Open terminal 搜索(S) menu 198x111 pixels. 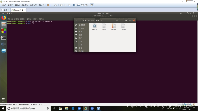click(x=29, y=19)
